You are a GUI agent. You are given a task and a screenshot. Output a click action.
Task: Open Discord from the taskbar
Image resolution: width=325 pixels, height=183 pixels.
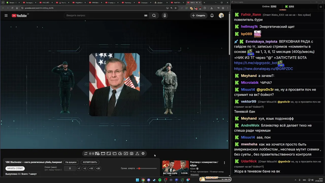149,180
